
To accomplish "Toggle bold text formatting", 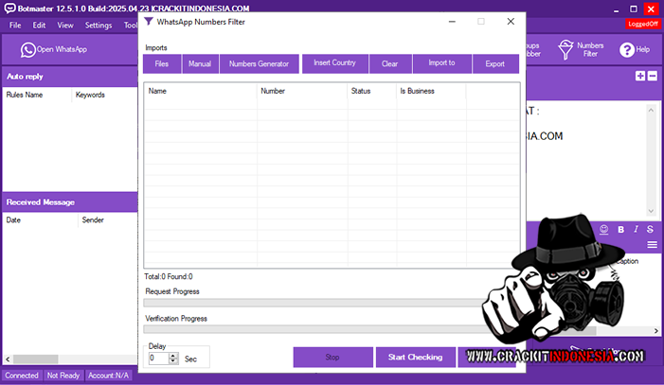I will tap(621, 229).
